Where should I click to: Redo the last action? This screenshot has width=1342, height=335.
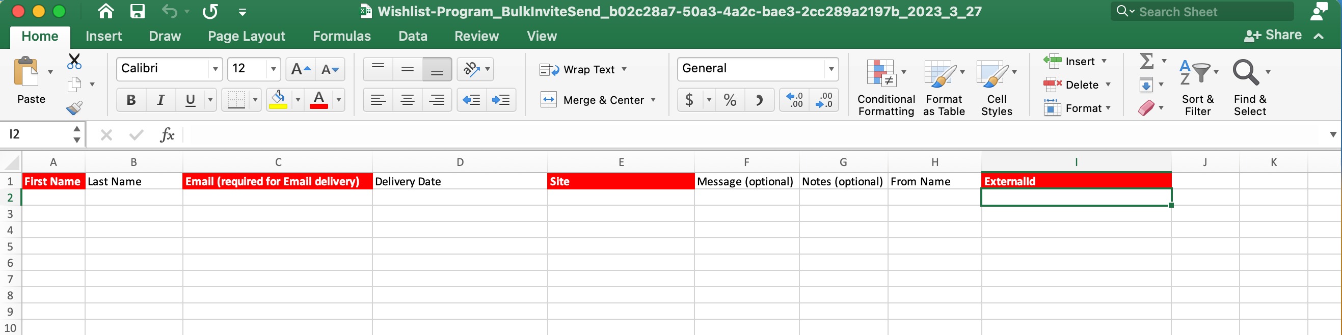[x=210, y=11]
